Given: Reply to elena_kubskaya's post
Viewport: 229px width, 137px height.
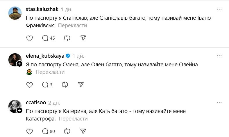Looking at the screenshot, I should (x=47, y=85).
